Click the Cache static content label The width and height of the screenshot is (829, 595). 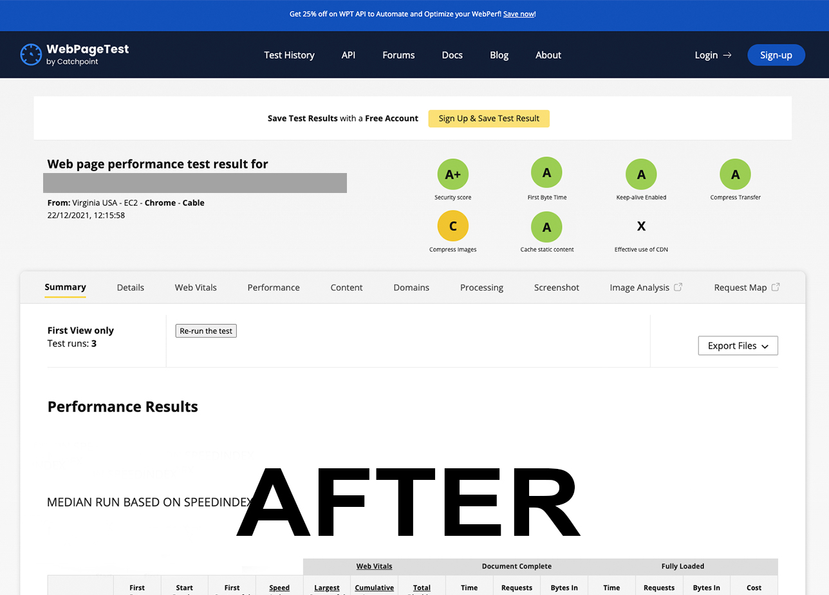[x=547, y=250]
